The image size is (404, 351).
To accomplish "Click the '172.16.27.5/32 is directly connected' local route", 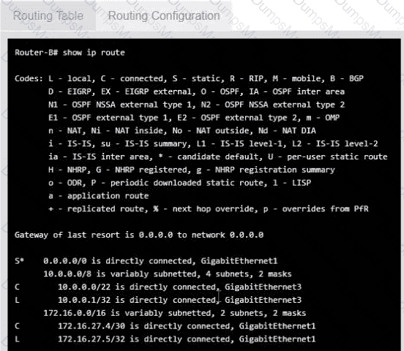I will tap(165, 339).
